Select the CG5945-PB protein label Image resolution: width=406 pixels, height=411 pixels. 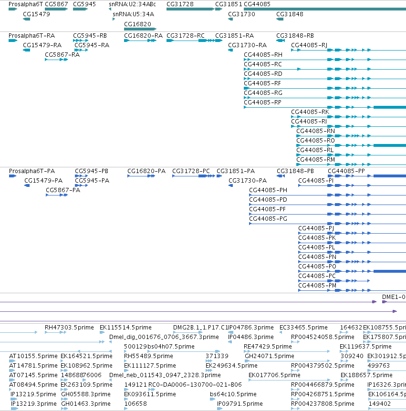[x=92, y=172]
